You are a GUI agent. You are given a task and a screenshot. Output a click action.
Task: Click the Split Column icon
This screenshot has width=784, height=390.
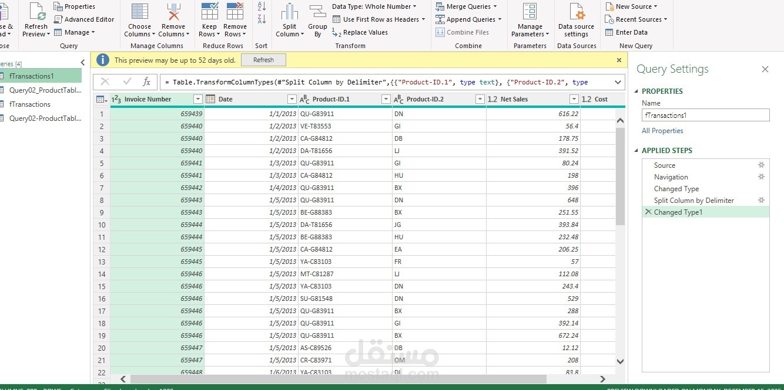(290, 12)
